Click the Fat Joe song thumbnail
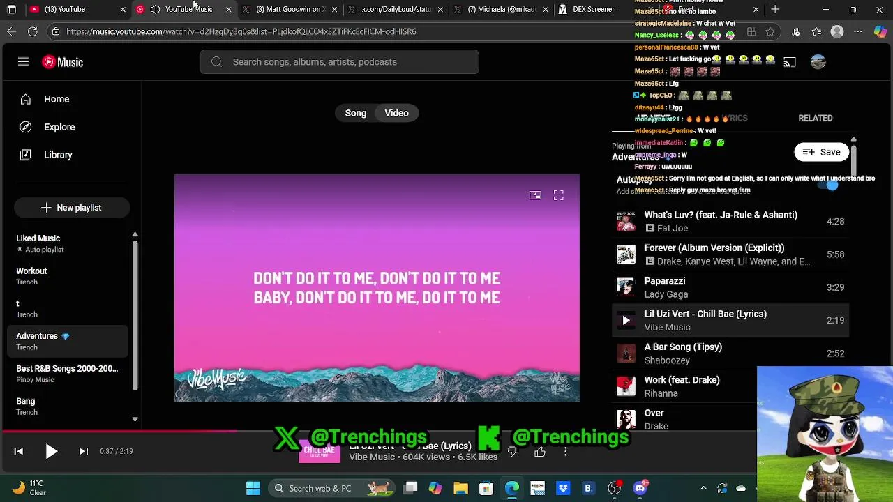 click(626, 221)
